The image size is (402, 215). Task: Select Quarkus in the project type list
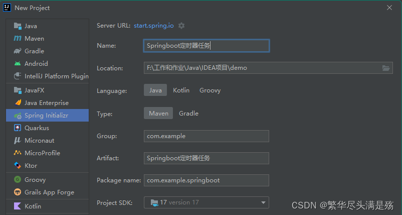coord(48,128)
